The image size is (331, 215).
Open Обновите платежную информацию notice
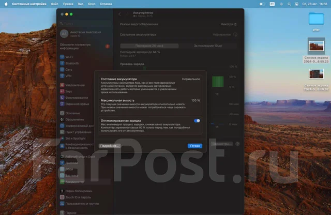[x=85, y=47]
